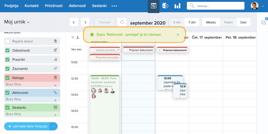Viewport: 268px width, 134px height.
Task: Uncheck the completed Pripravi dokument task
Action: click(x=160, y=50)
